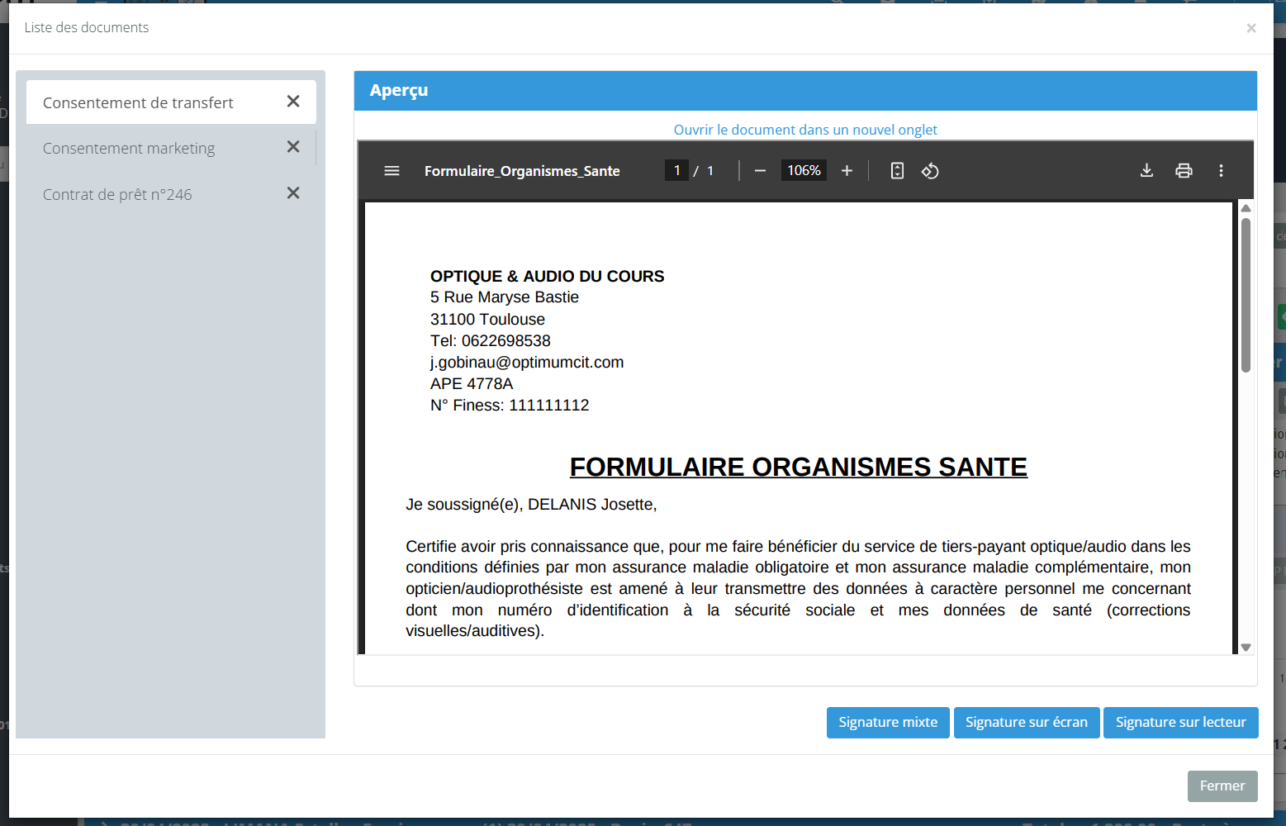Viewport: 1286px width, 826px height.
Task: Open the PDF more actions menu
Action: [1221, 171]
